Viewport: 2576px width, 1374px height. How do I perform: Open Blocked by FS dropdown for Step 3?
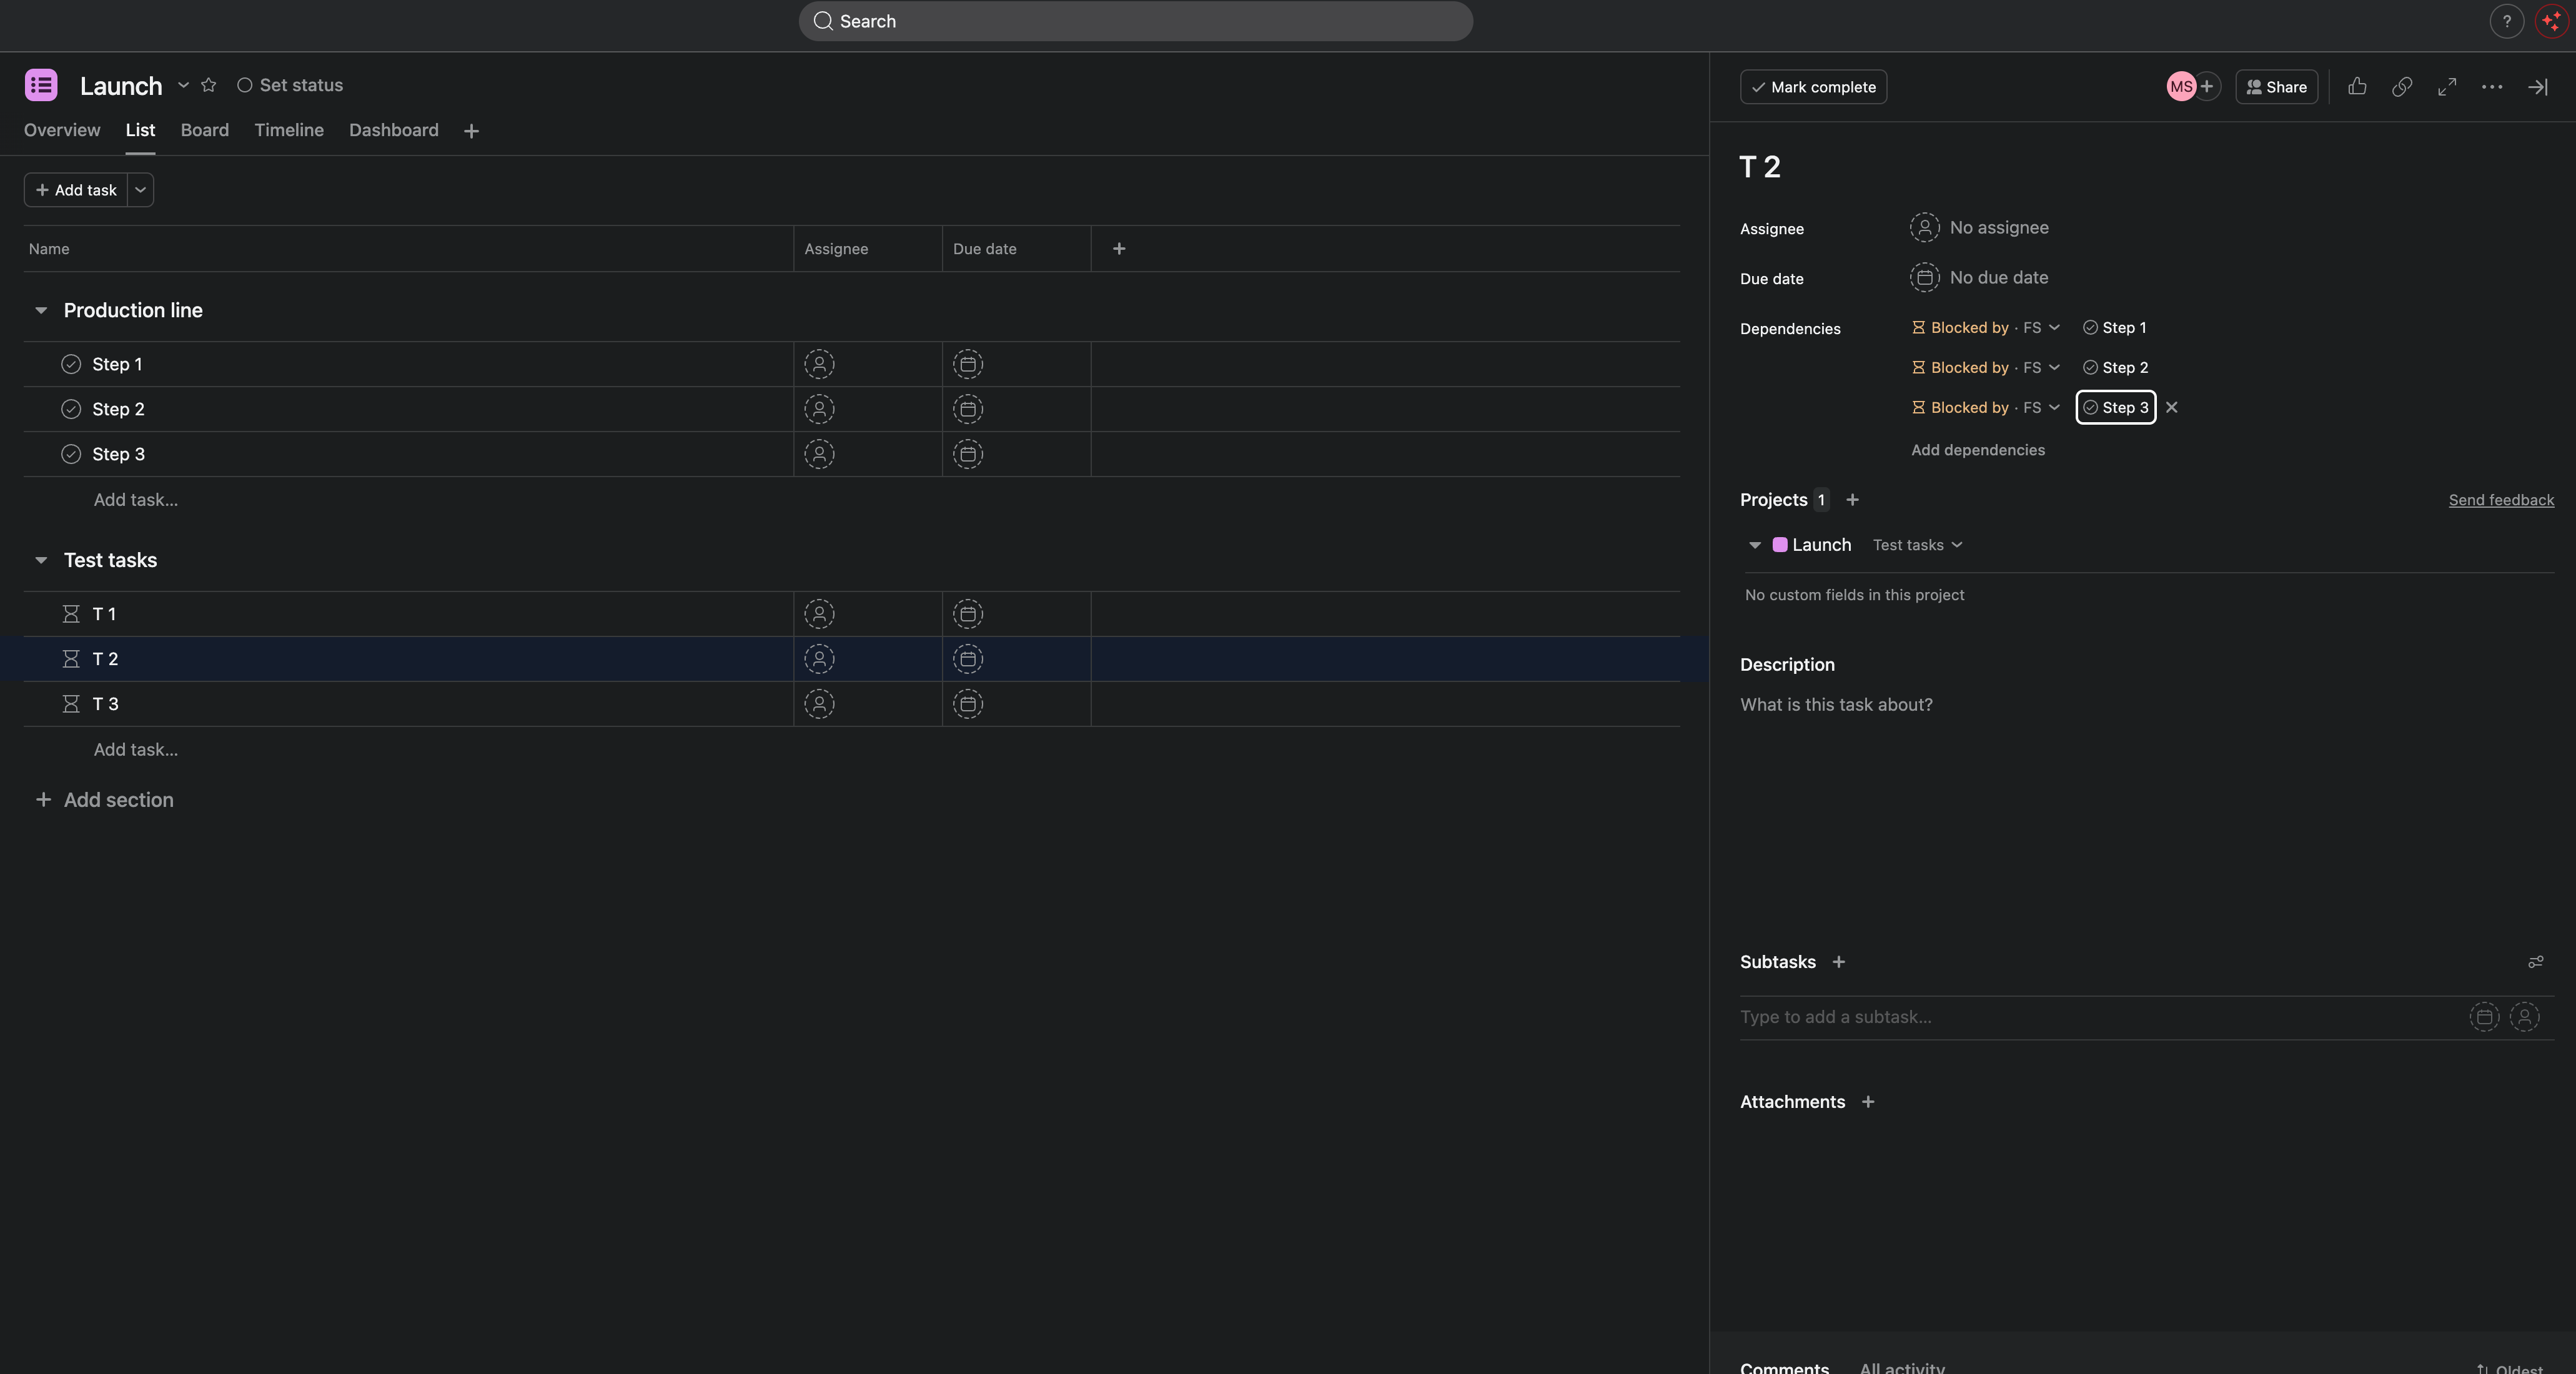pos(1985,408)
